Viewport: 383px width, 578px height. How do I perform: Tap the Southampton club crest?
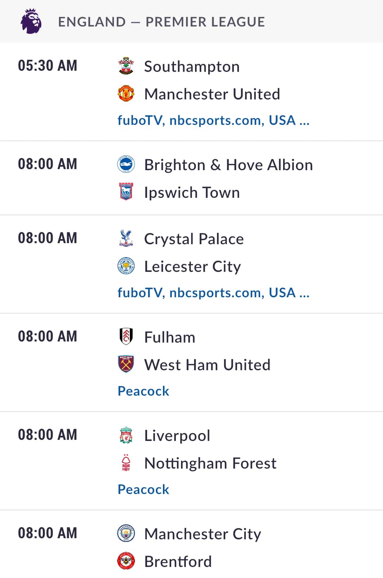[126, 66]
